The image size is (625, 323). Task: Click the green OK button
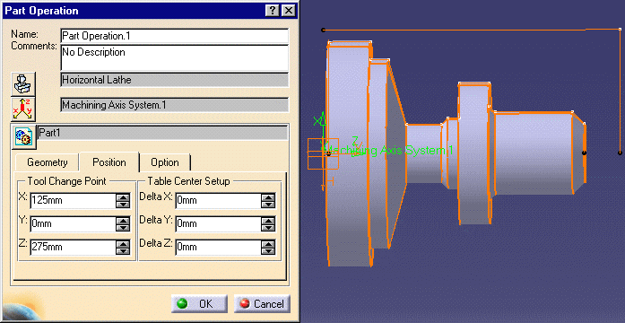tap(199, 304)
